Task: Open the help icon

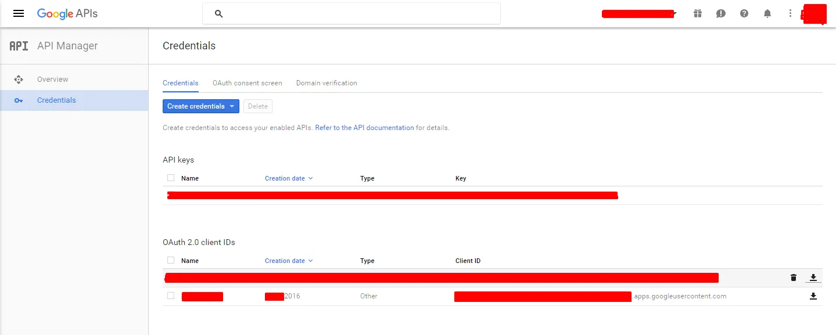Action: click(x=744, y=13)
